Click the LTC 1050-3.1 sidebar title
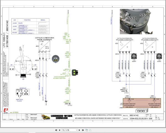Screen dimensions: 166x133 point(4,40)
